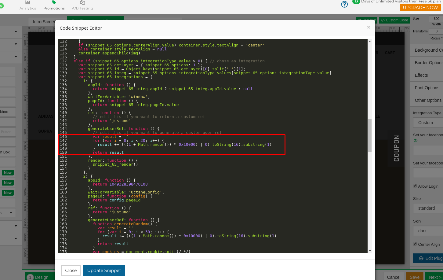
Task: Click the blue help question mark icon
Action: point(344,4)
